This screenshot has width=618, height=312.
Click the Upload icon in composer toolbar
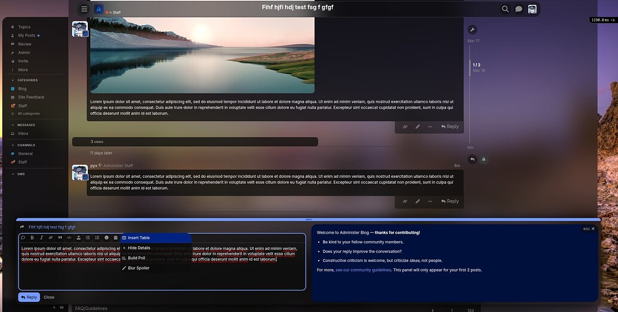[78, 237]
